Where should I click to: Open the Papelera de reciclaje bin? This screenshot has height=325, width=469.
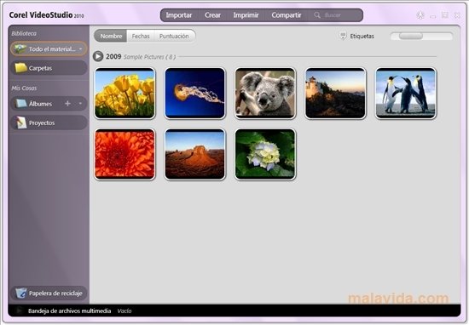click(21, 293)
